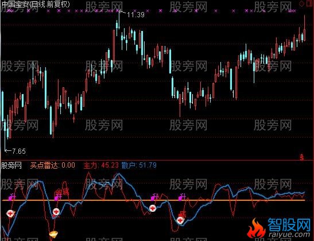Click the first red-cross buy signal at the panel's left
This screenshot has height=241, width=314.
point(10,213)
